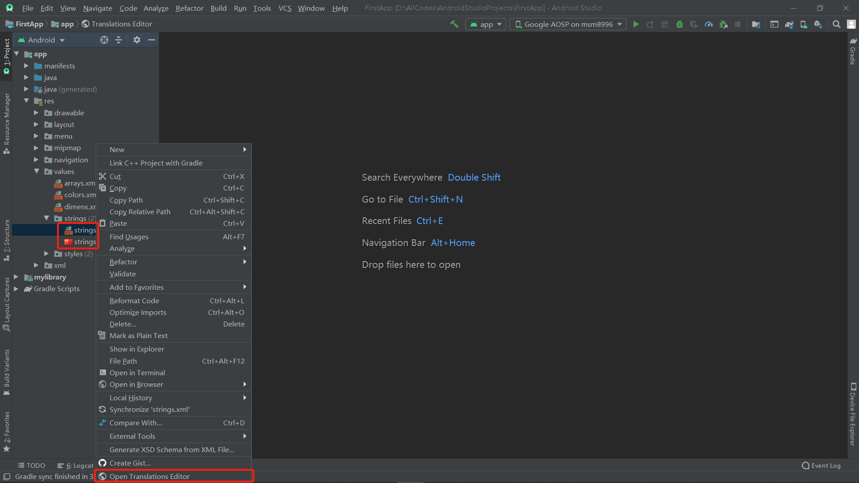Hide the Project panel with minus icon

click(152, 40)
